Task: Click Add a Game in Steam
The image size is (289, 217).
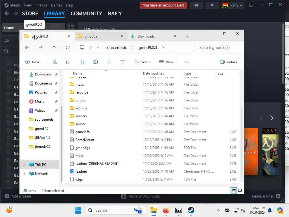Action: point(18,196)
